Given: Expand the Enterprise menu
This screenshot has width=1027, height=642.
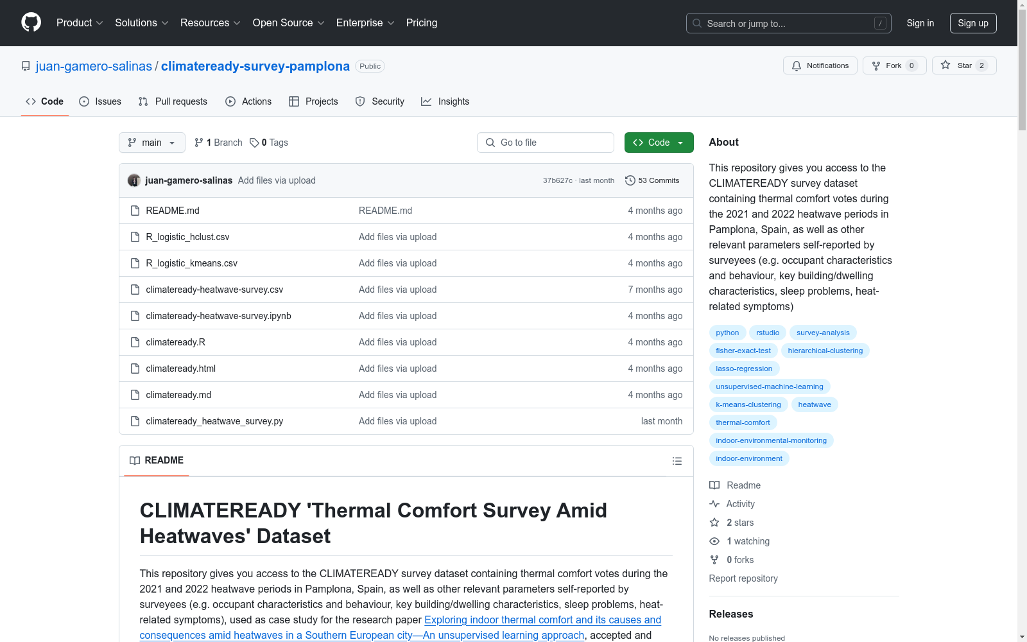Looking at the screenshot, I should [x=365, y=23].
